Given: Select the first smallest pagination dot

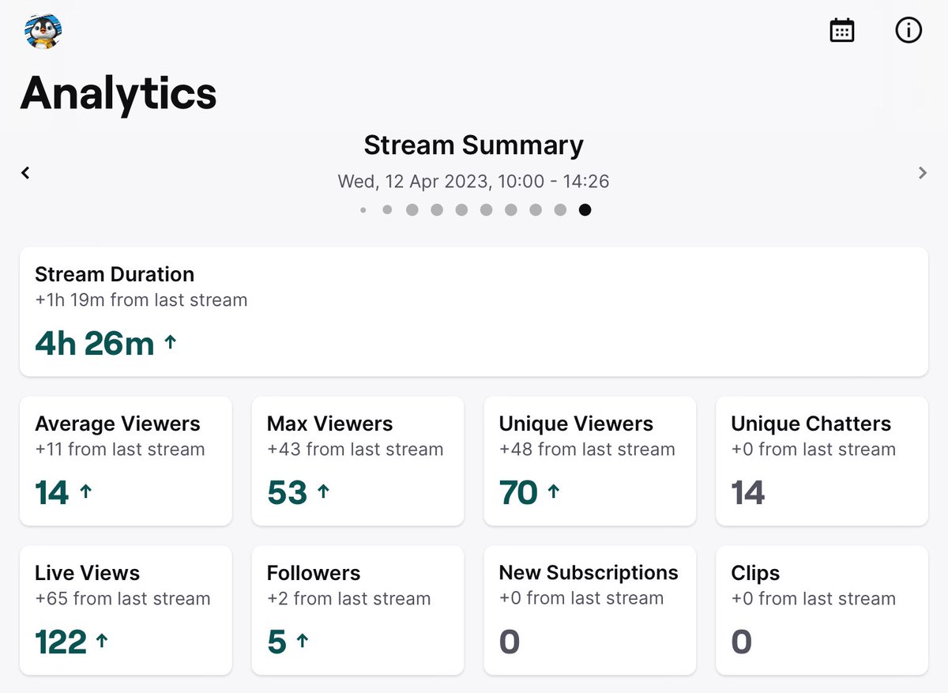Looking at the screenshot, I should pyautogui.click(x=363, y=210).
